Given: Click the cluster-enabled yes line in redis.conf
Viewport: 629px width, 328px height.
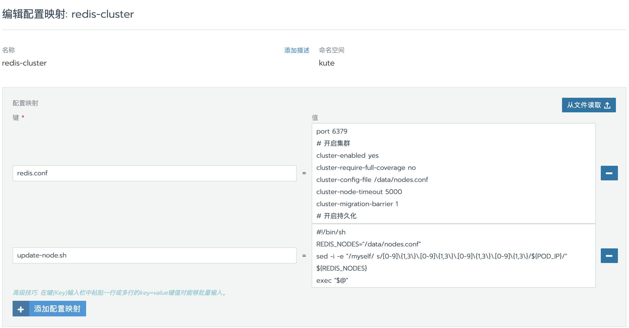Looking at the screenshot, I should pyautogui.click(x=347, y=155).
